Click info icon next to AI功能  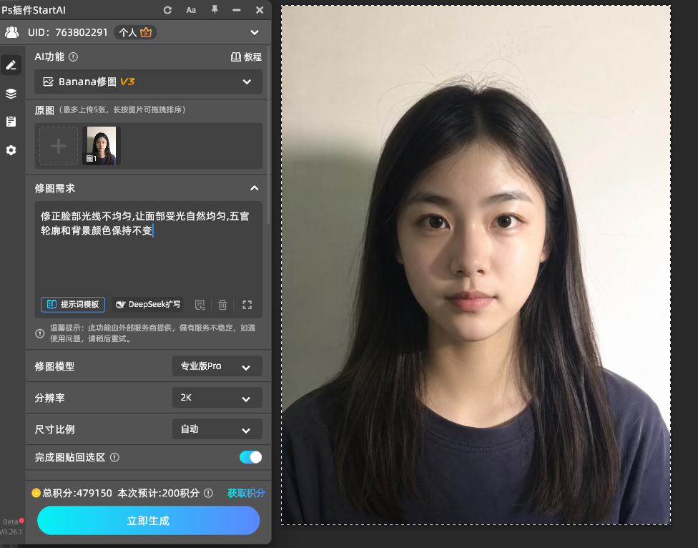pos(74,57)
